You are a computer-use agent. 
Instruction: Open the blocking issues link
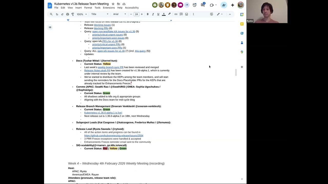click(x=102, y=25)
